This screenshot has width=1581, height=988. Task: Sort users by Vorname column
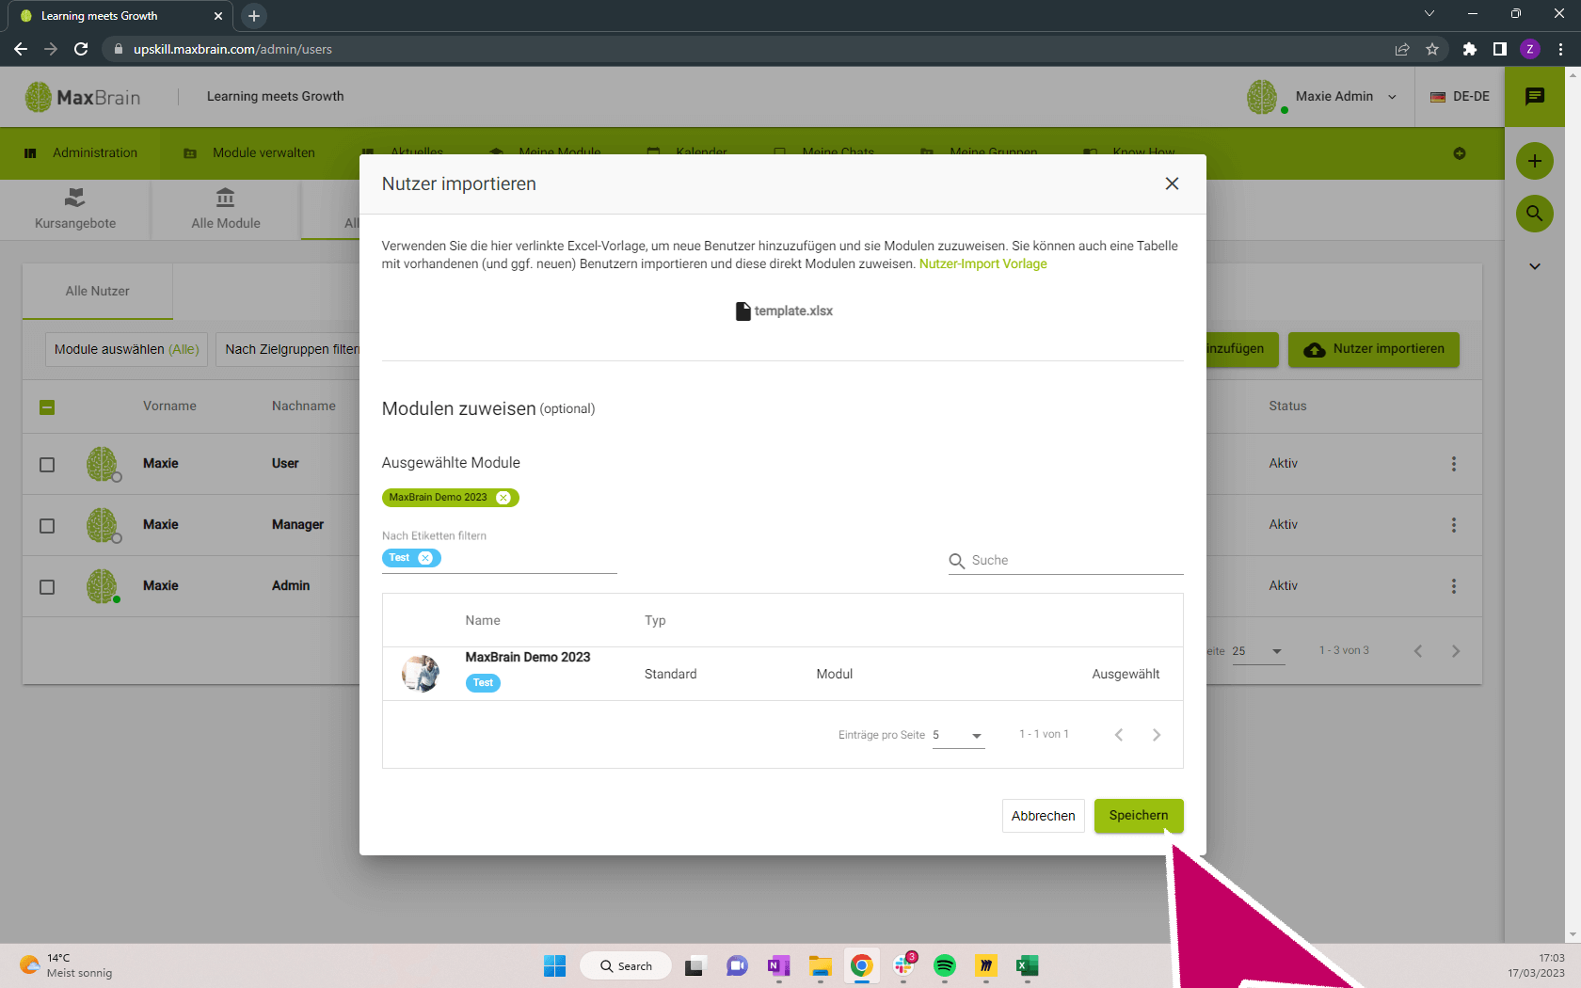169,406
